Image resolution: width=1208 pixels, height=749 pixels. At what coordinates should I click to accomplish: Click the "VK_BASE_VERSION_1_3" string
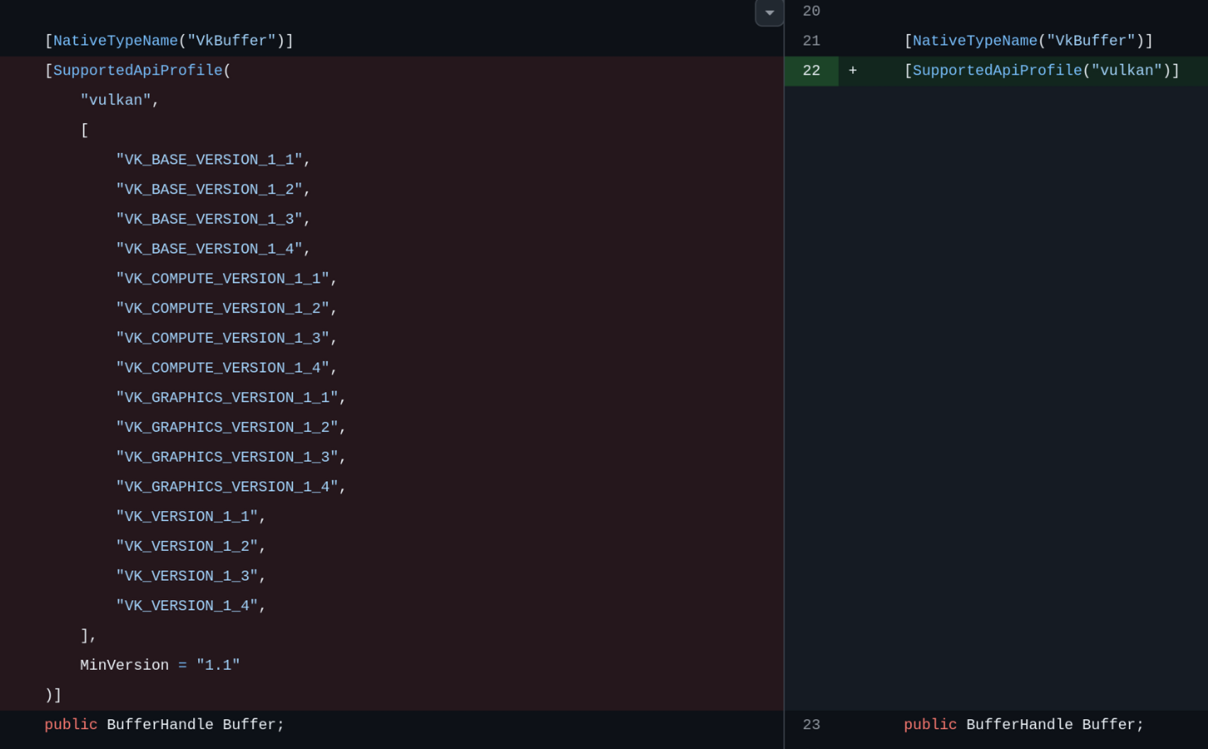(209, 219)
